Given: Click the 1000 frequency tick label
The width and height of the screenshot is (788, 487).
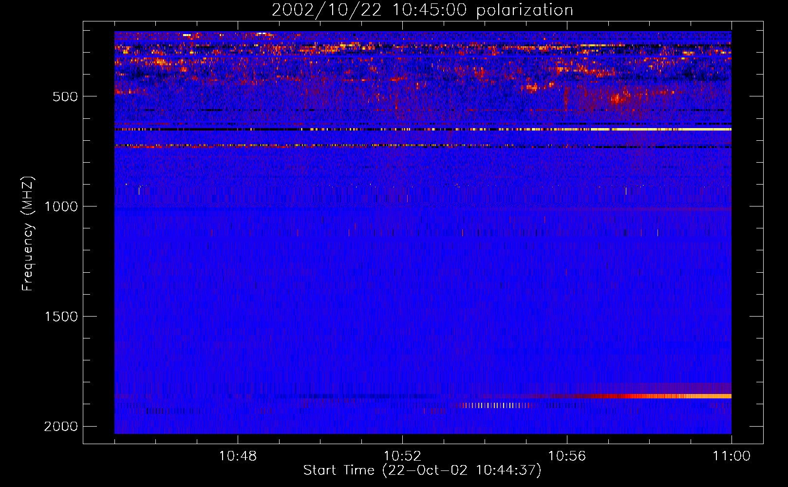Looking at the screenshot, I should point(61,206).
